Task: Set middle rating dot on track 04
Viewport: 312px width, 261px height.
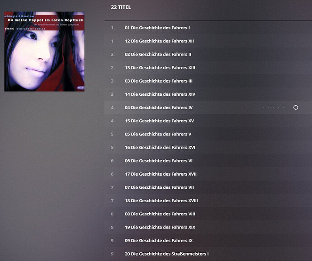Action: coord(273,107)
